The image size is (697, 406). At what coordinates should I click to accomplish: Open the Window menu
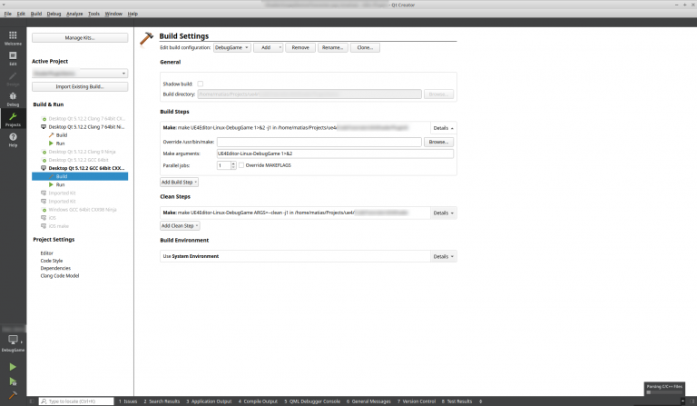[x=113, y=14]
